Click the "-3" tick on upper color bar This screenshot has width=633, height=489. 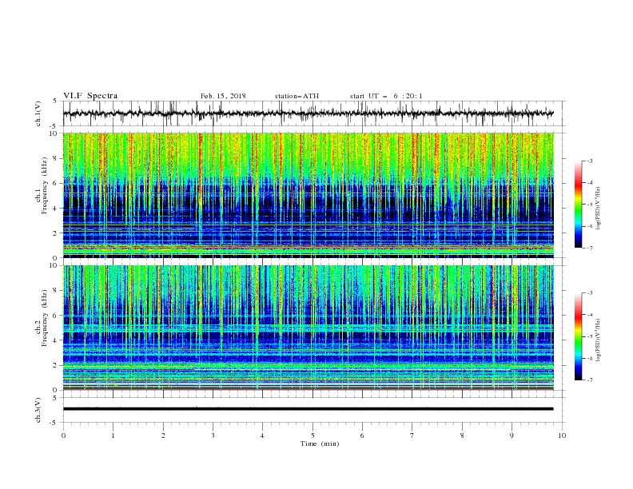pyautogui.click(x=589, y=161)
